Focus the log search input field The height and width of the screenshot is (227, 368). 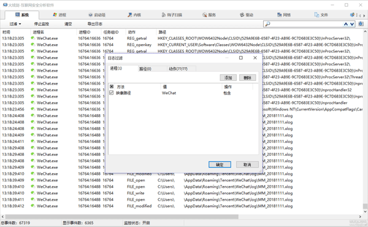307,24
